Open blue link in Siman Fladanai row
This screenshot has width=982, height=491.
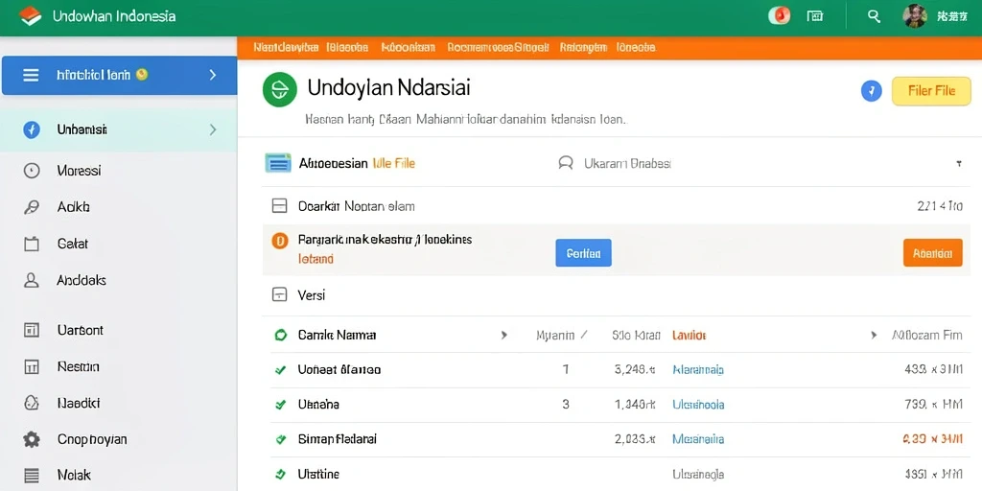click(698, 439)
